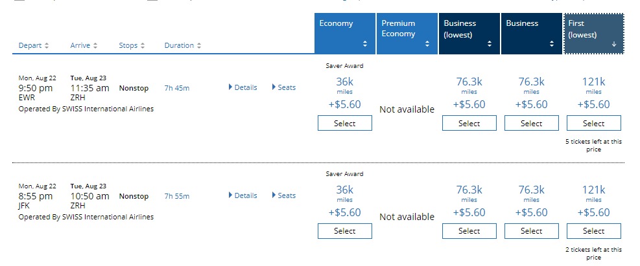The height and width of the screenshot is (266, 640).
Task: Sort by Duration arrows icon
Action: click(x=199, y=45)
